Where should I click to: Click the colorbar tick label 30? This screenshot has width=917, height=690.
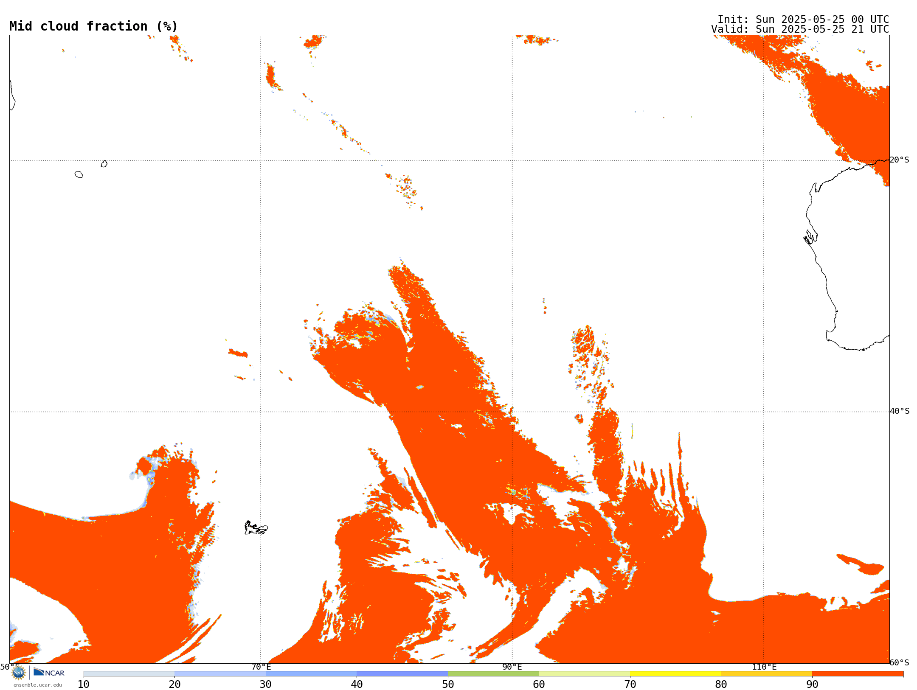click(266, 684)
